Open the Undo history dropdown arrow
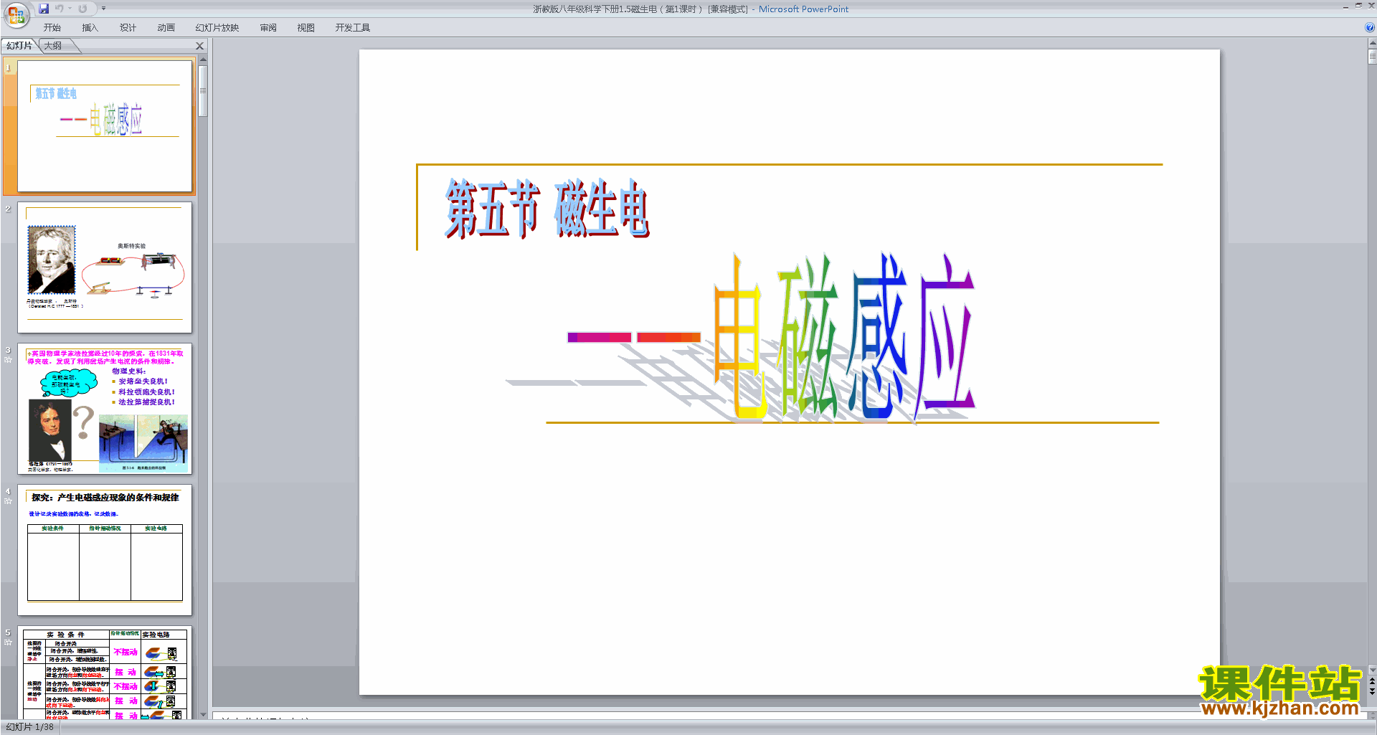The height and width of the screenshot is (735, 1377). [70, 9]
